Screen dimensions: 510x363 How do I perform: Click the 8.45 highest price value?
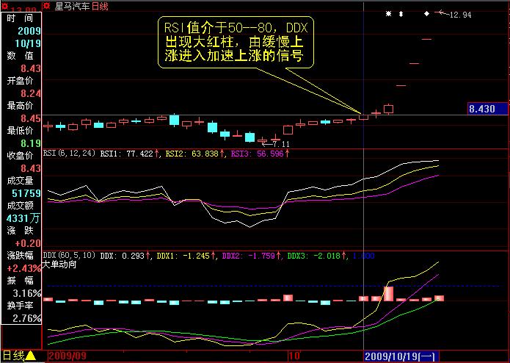pyautogui.click(x=31, y=118)
